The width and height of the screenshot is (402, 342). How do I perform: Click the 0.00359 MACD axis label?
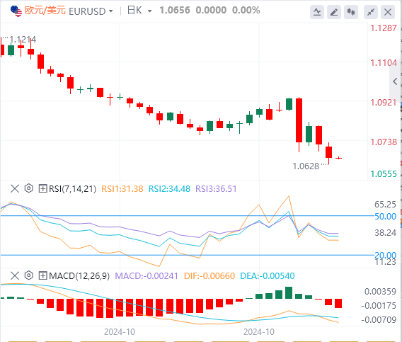coord(381,292)
